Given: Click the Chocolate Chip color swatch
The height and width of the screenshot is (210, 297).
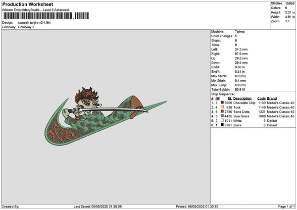Looking at the screenshot, I should pyautogui.click(x=222, y=103).
